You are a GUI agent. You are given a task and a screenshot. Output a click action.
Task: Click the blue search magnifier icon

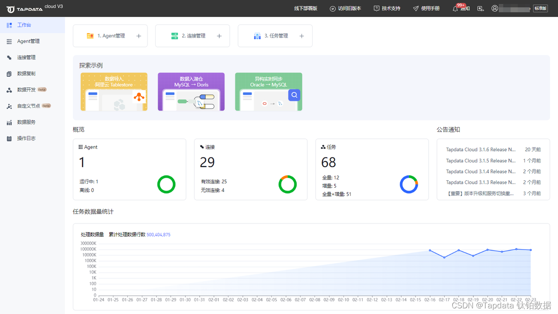coord(294,95)
